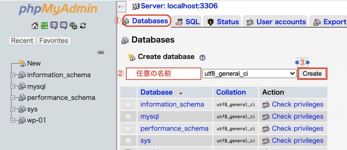Select sys in navigation tree
Image resolution: width=347 pixels, height=150 pixels.
[32, 109]
